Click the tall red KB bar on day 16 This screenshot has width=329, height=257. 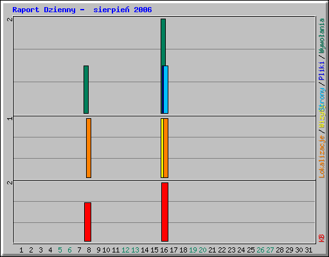pyautogui.click(x=164, y=212)
